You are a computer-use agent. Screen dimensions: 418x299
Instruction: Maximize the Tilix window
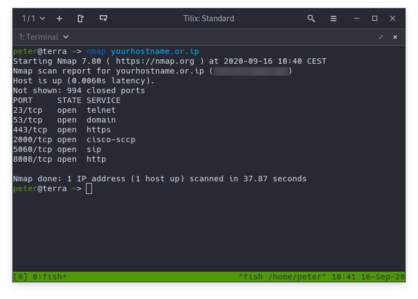tap(374, 18)
